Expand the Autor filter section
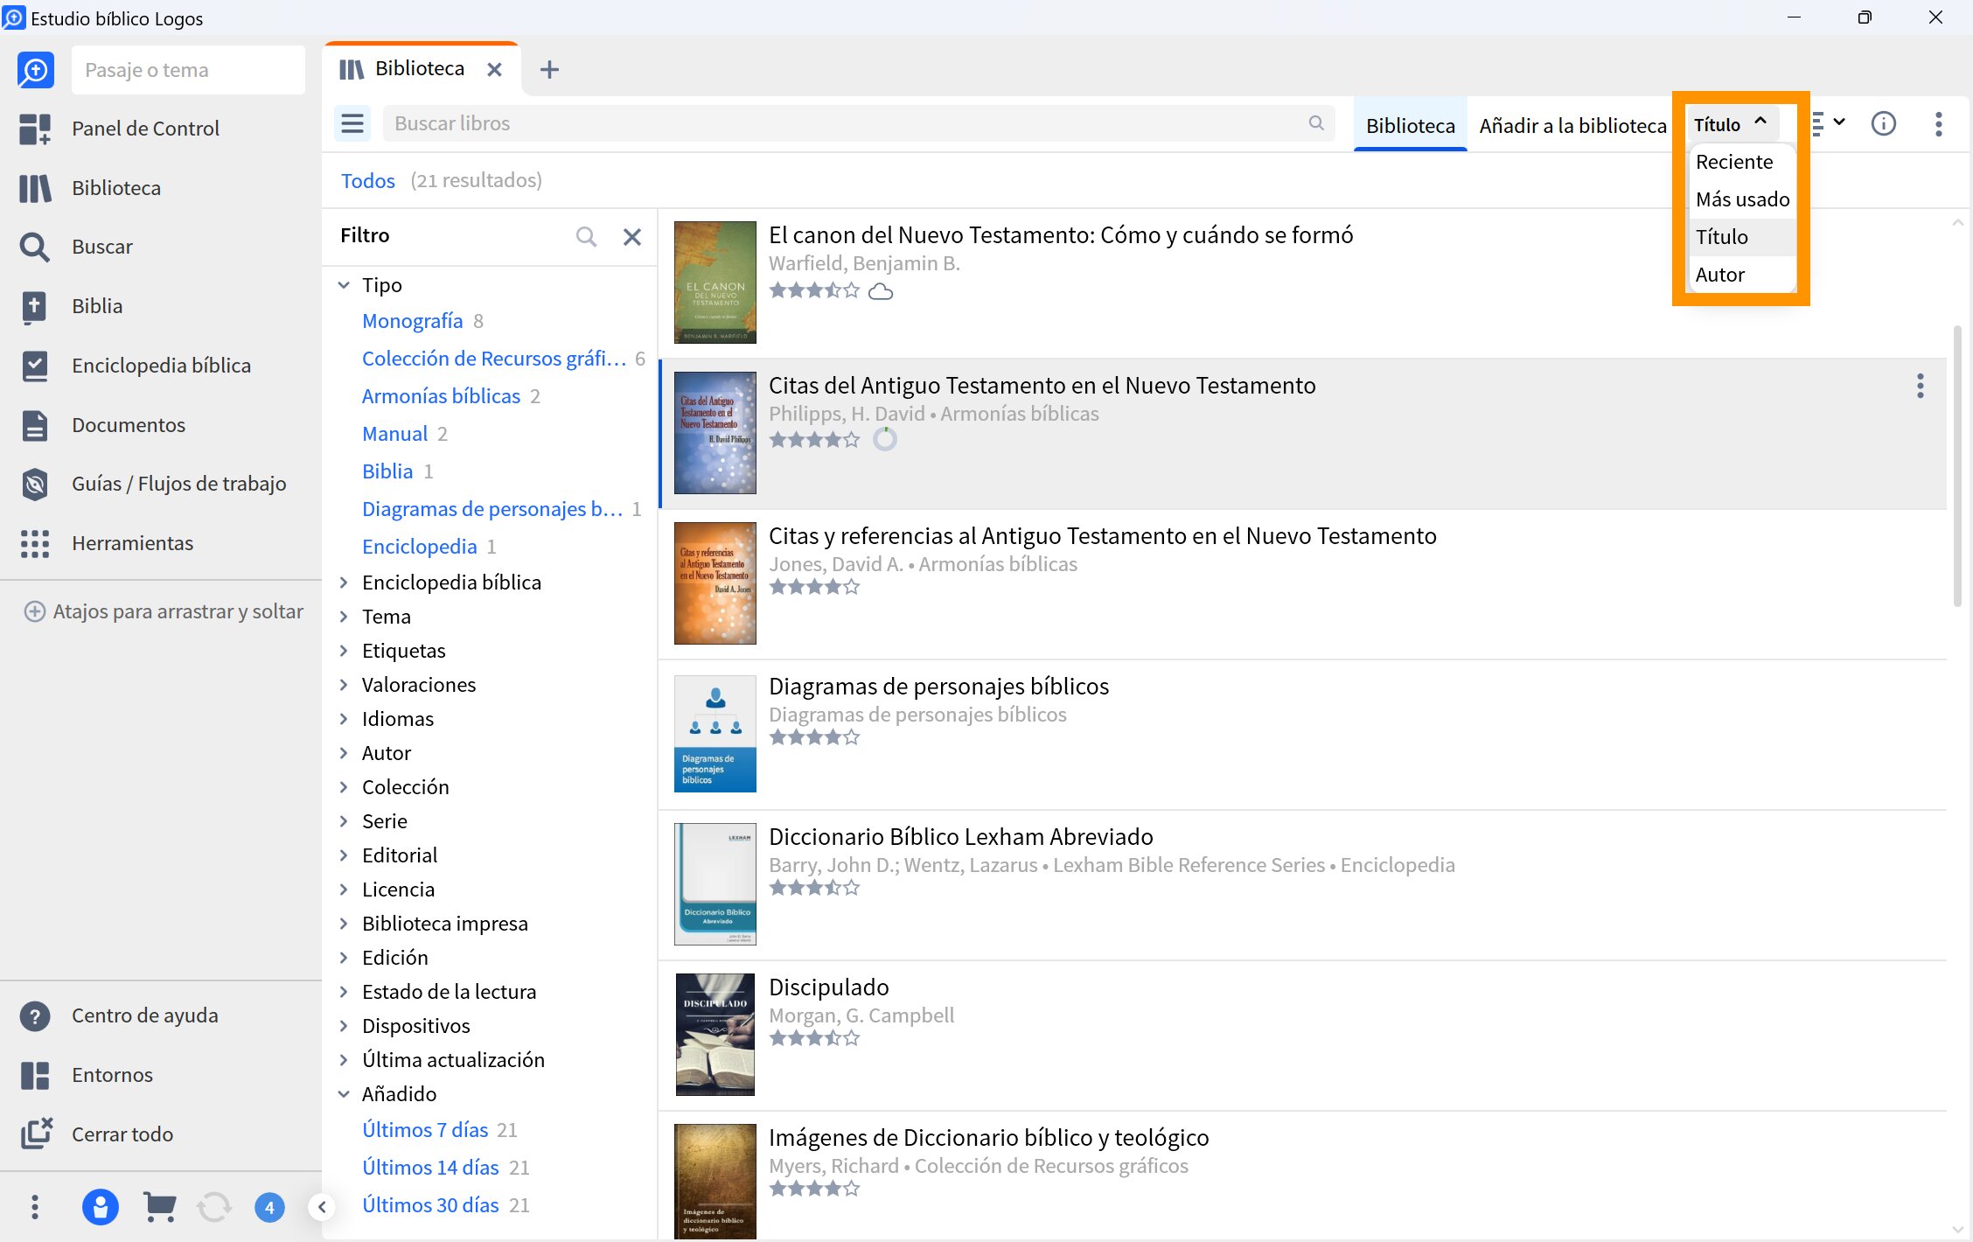1973x1242 pixels. [x=344, y=753]
